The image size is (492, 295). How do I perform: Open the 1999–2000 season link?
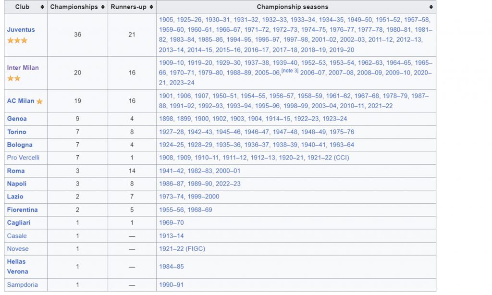coord(203,197)
